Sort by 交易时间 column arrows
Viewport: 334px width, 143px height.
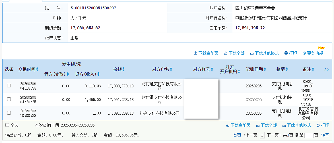coord(37,70)
